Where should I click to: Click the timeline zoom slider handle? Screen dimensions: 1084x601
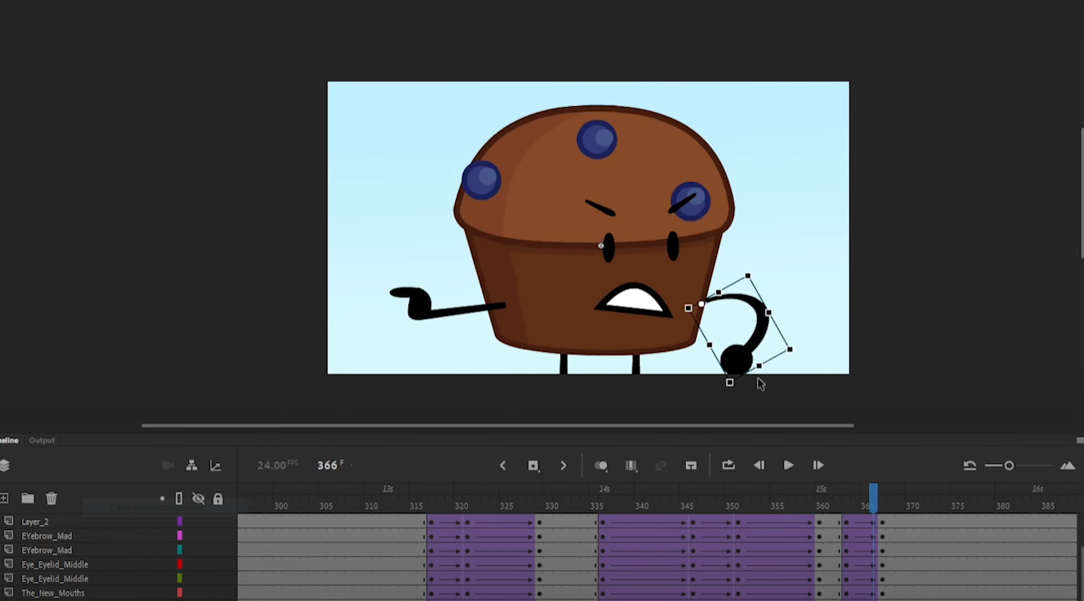pyautogui.click(x=1009, y=466)
